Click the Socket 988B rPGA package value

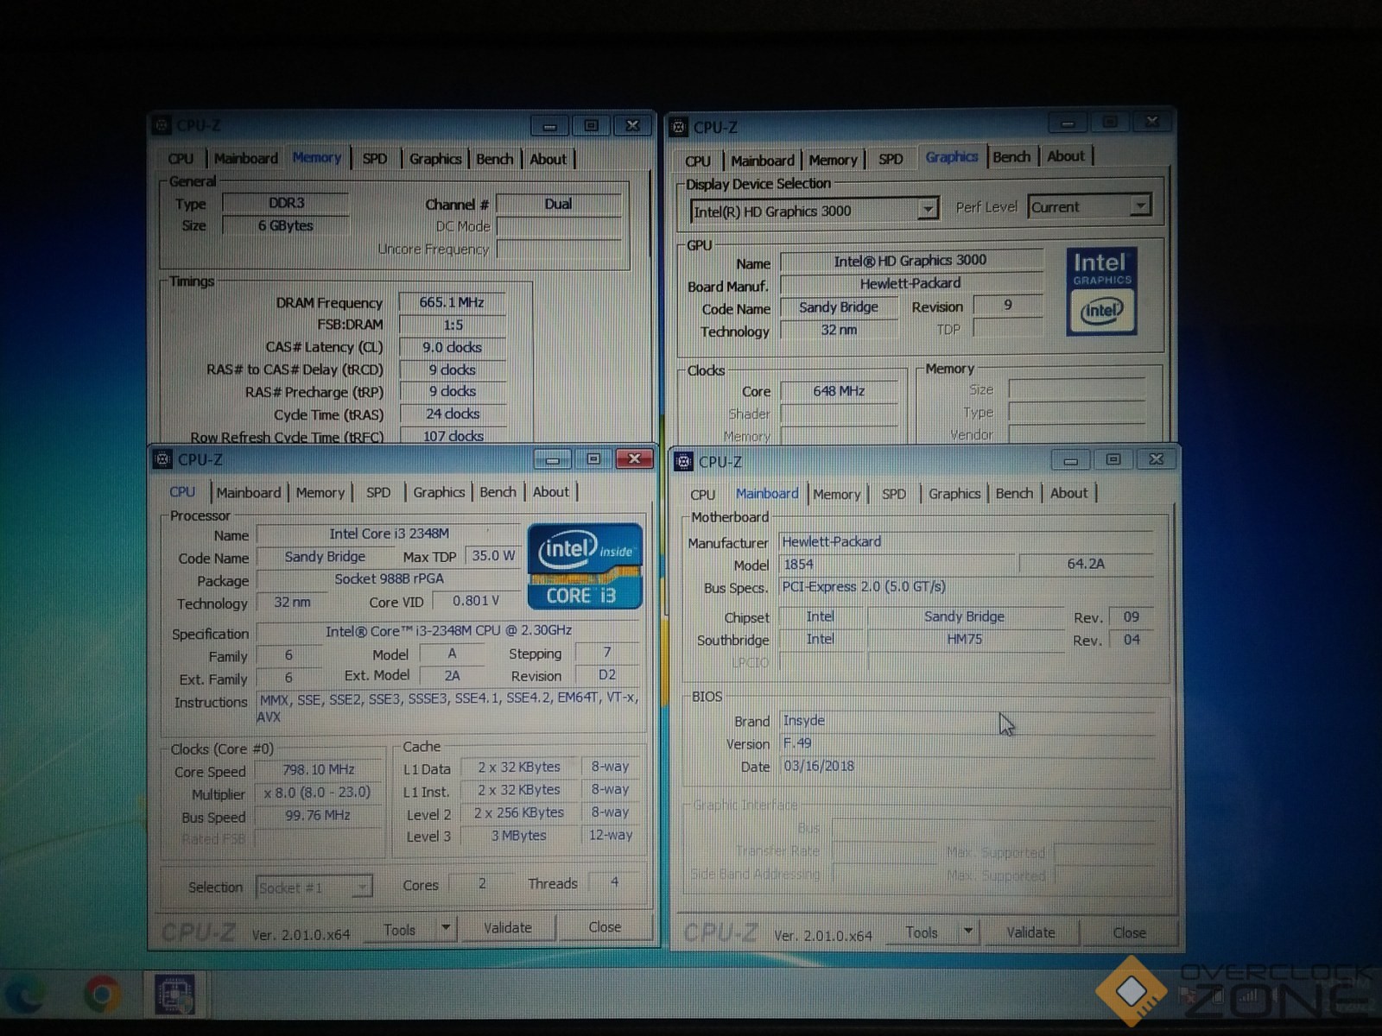[x=389, y=578]
